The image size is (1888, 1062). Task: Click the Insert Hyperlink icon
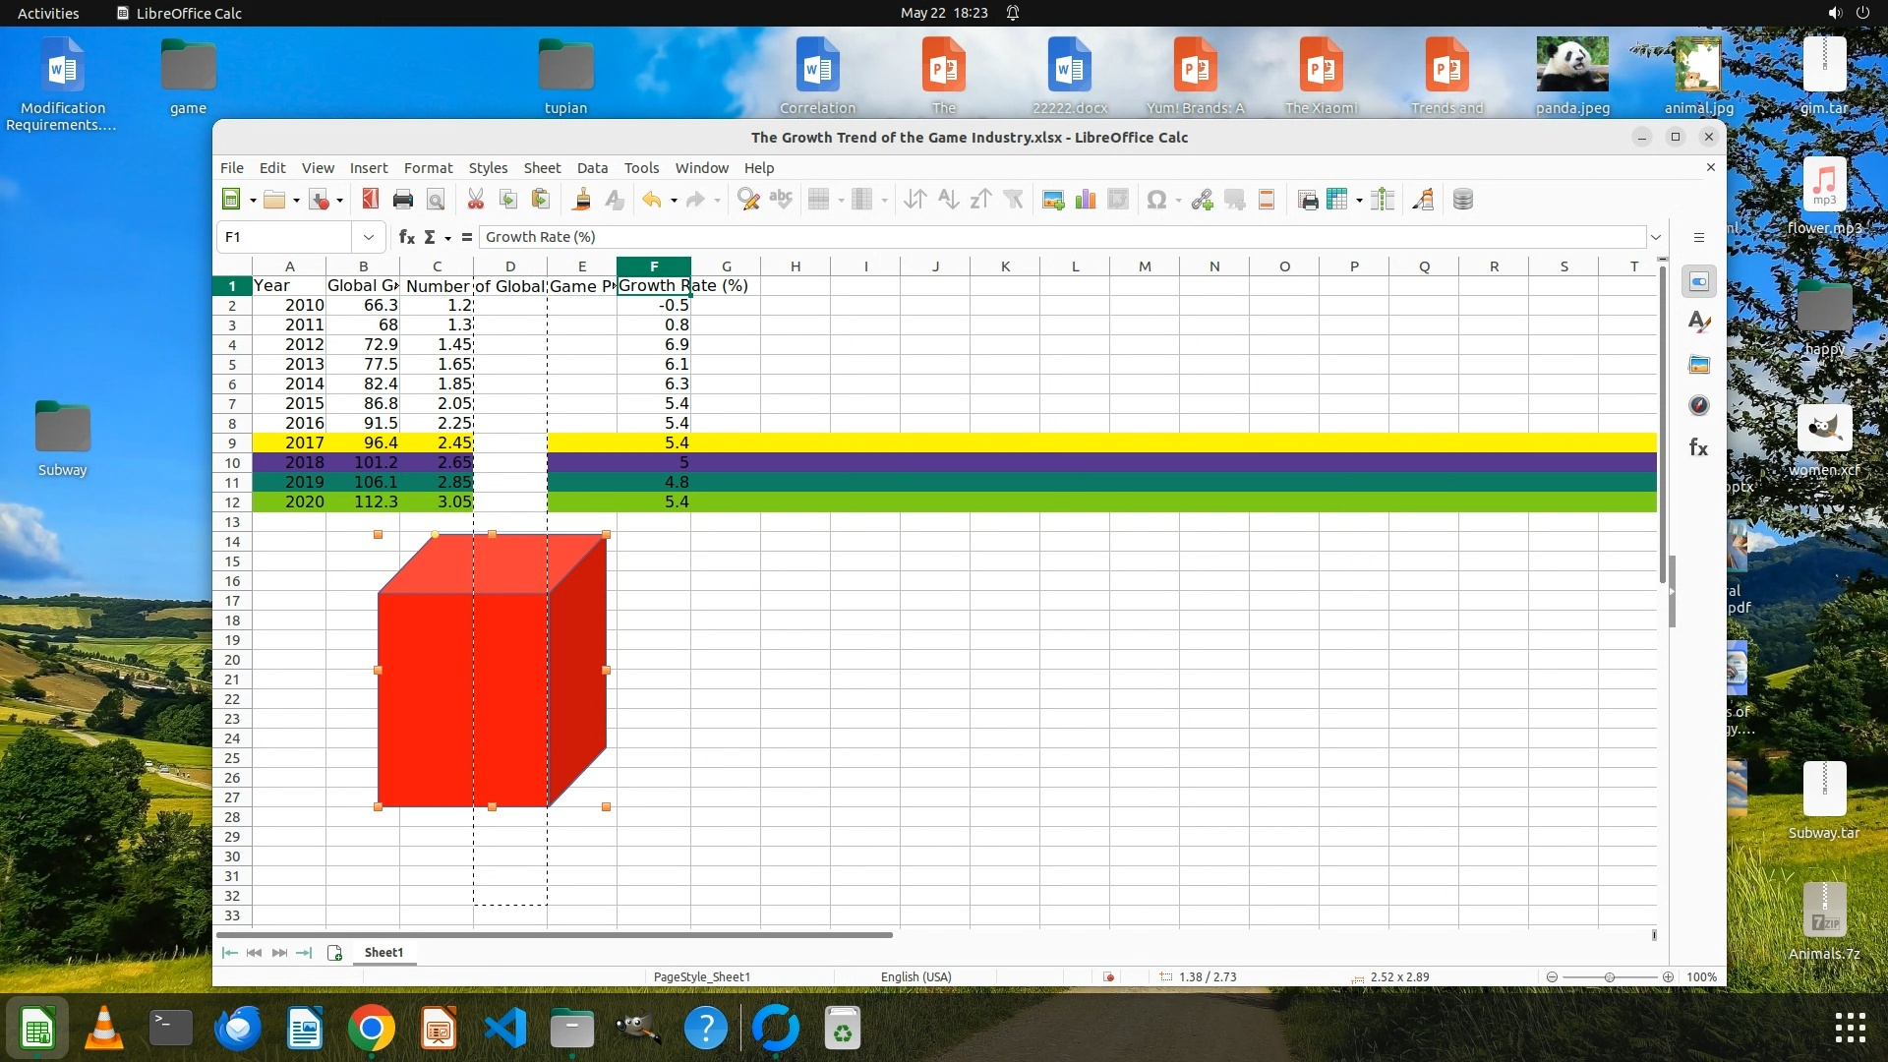point(1202,200)
